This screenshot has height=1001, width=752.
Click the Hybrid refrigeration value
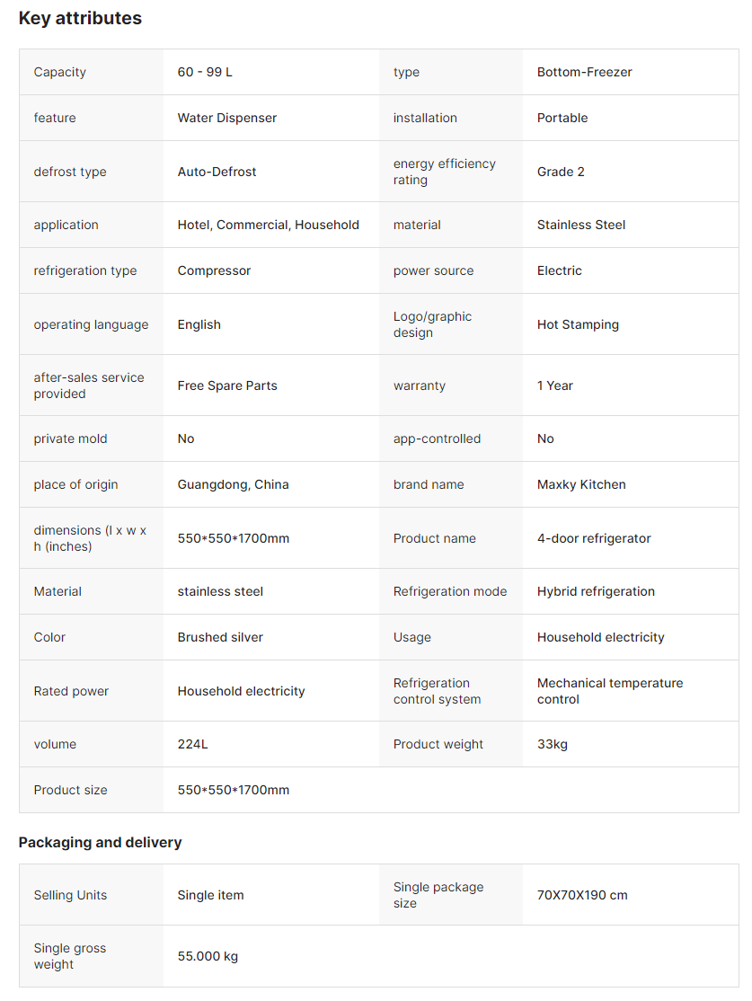pos(596,591)
